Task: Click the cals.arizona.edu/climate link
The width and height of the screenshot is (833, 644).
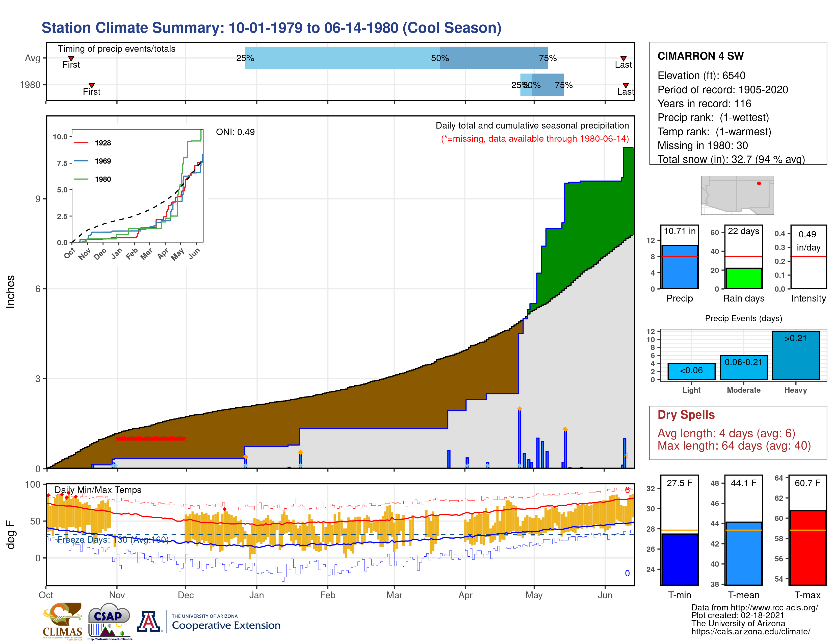Action: [x=751, y=631]
